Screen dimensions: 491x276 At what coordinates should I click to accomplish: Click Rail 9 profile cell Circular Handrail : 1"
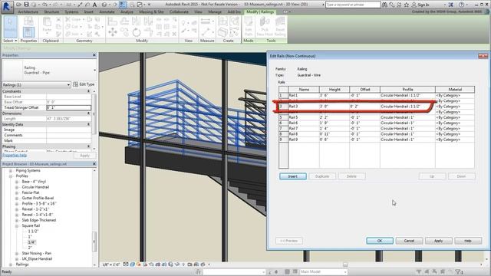[x=407, y=140]
